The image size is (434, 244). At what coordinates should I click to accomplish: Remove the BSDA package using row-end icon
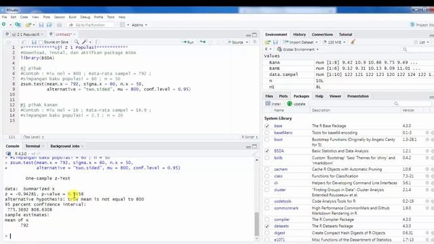click(x=433, y=150)
